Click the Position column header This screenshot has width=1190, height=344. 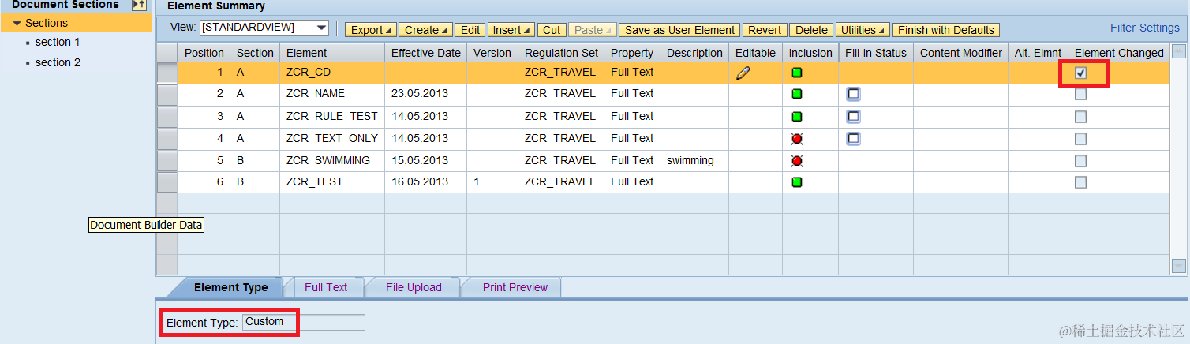coord(204,53)
